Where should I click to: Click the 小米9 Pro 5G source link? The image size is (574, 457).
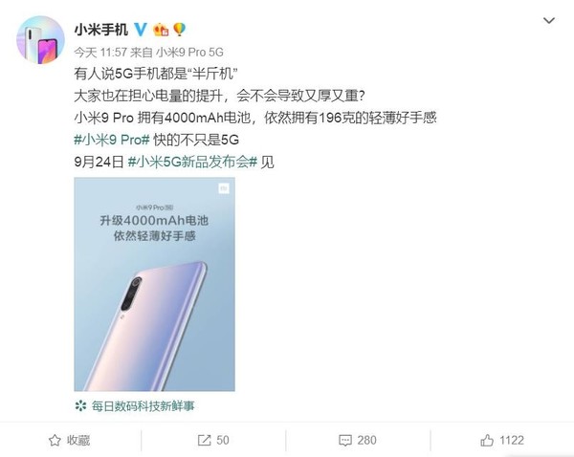click(x=189, y=53)
